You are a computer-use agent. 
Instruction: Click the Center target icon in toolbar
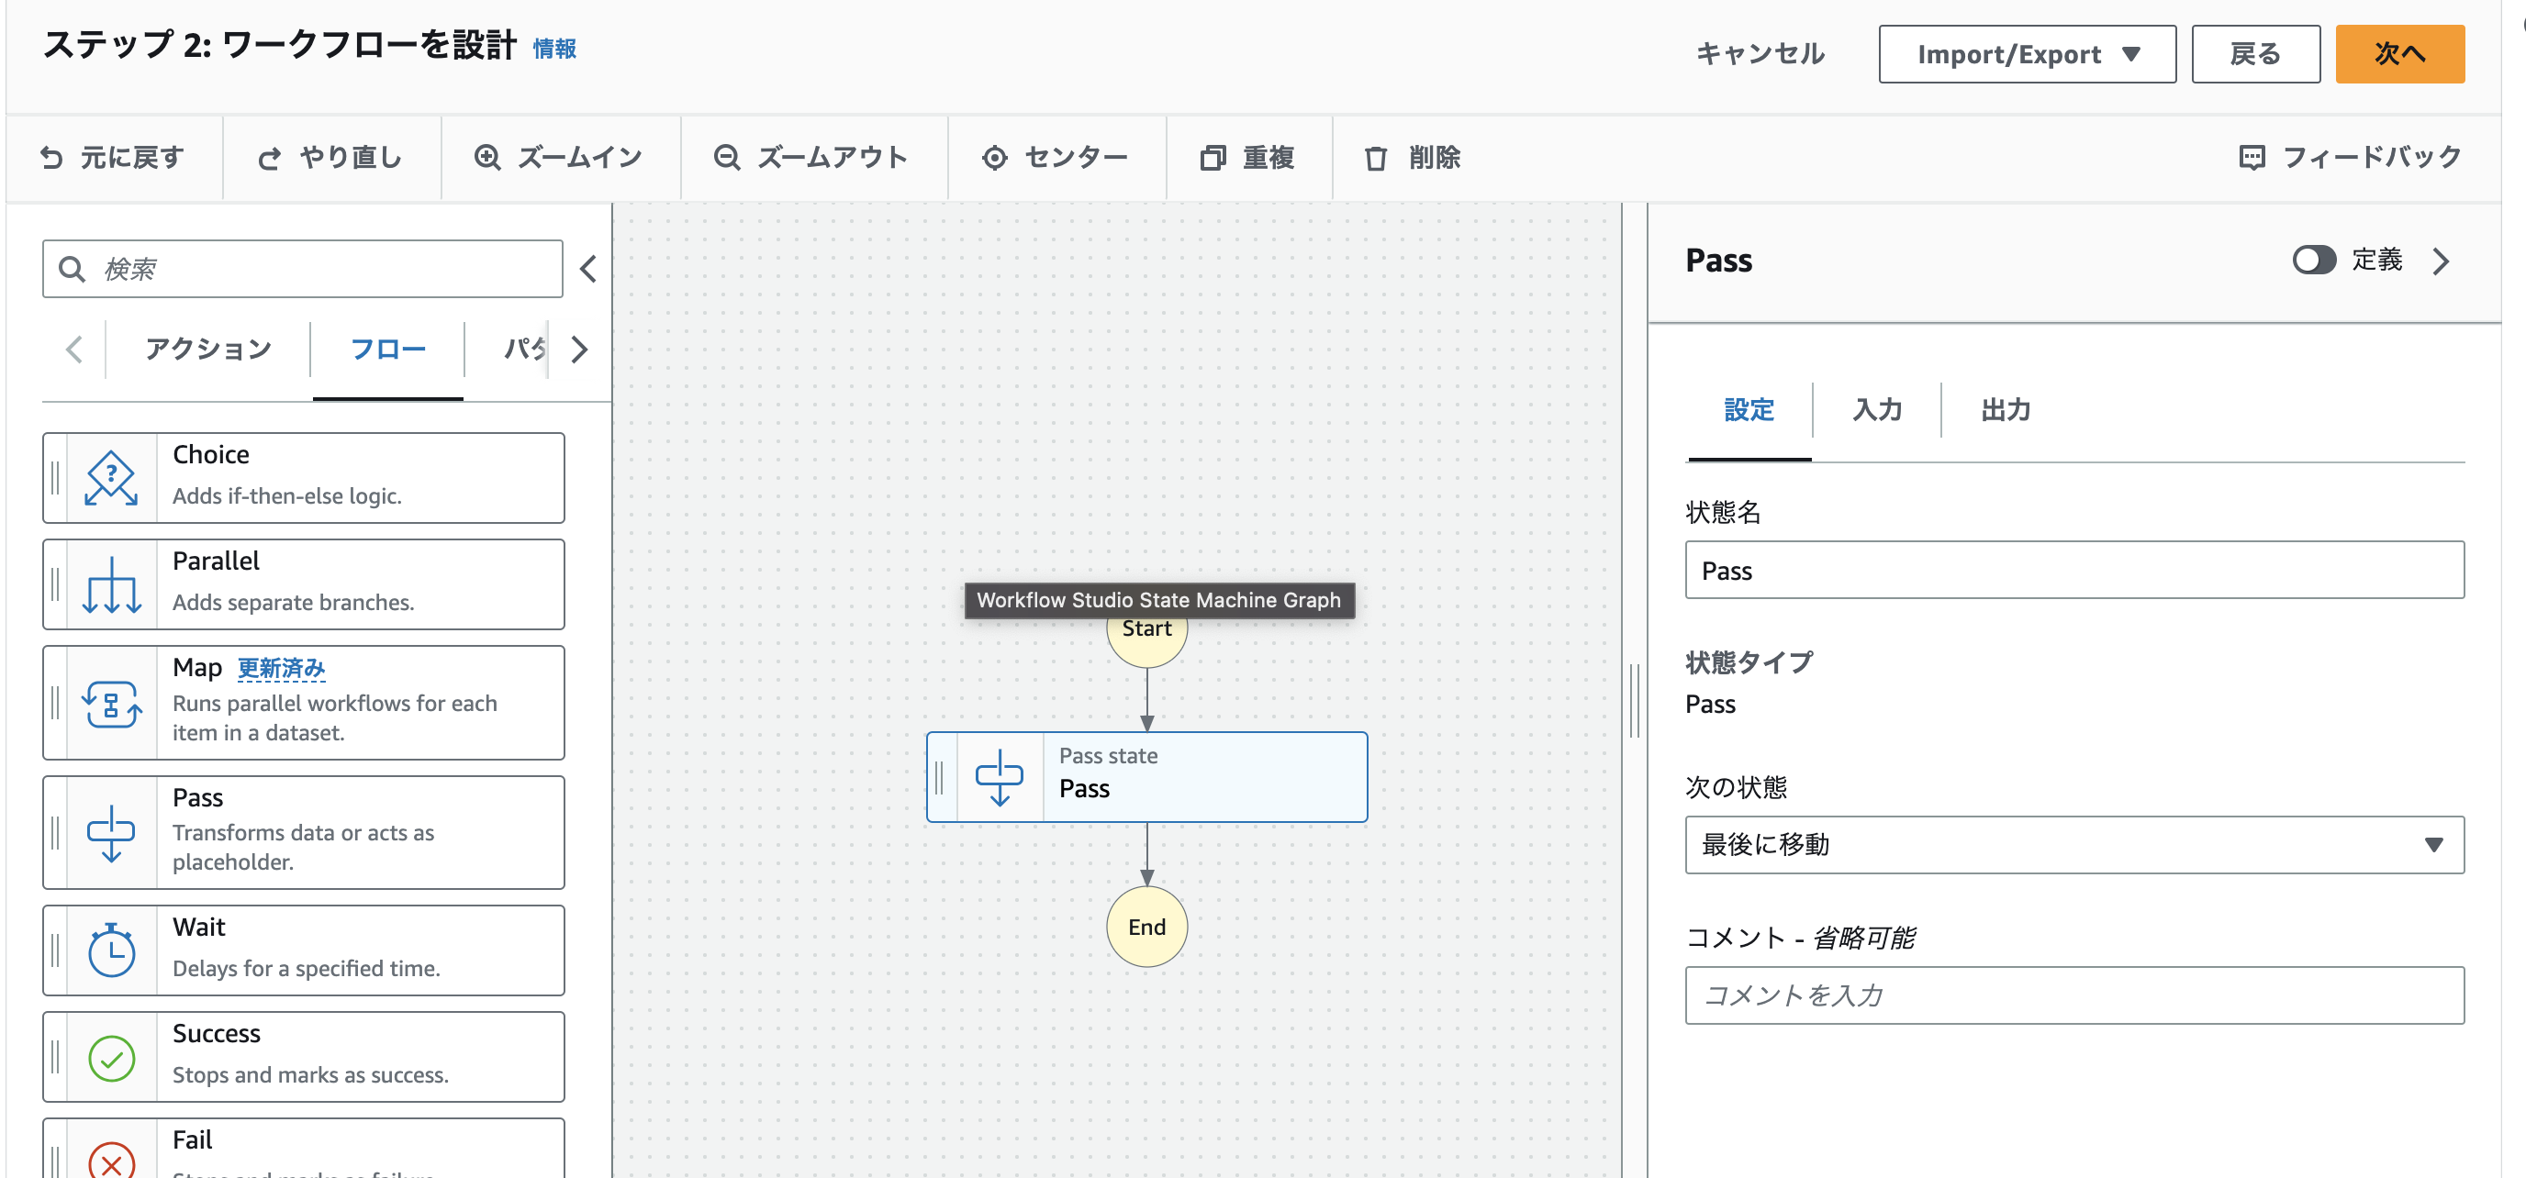coord(994,158)
